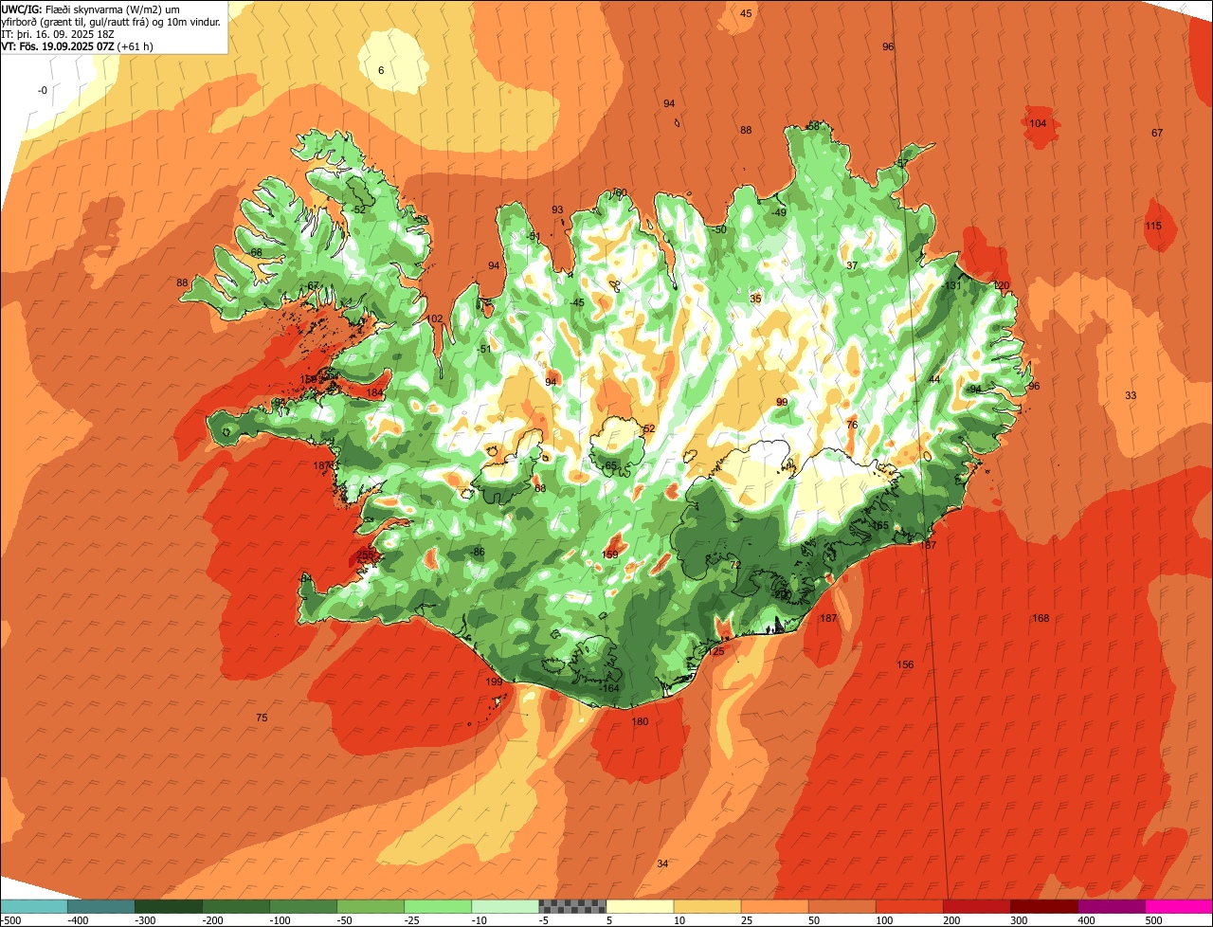Click the map value '165' in the southeast

point(880,525)
